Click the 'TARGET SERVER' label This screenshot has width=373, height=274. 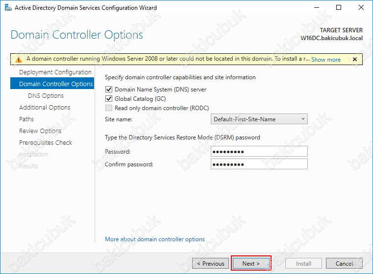[341, 30]
